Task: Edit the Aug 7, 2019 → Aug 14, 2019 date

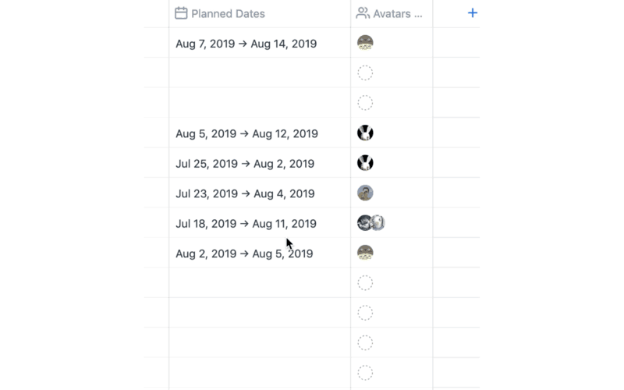Action: point(246,44)
